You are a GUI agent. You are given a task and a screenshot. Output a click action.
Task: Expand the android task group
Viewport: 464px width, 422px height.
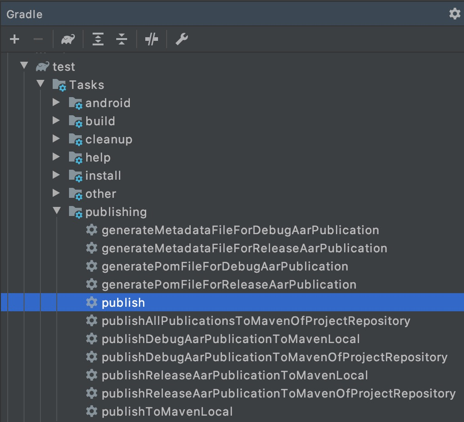56,102
